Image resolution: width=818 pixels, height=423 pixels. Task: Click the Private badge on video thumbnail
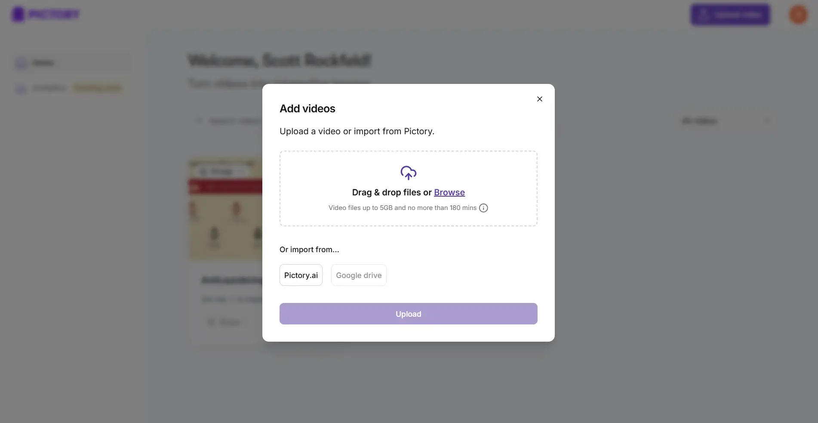coord(217,172)
